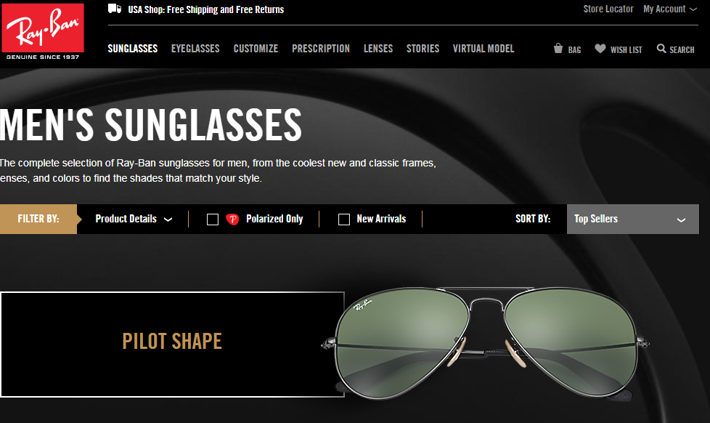
Task: Select the green aviator sunglasses image
Action: coord(486,343)
